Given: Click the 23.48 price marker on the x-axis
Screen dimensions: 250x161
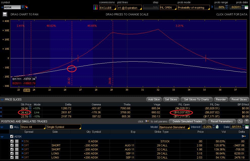Looking at the screenshot, I should [x=27, y=90].
